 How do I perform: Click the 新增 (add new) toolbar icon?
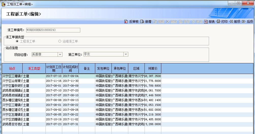click(142, 22)
